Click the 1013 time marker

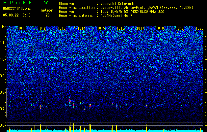click(62, 28)
